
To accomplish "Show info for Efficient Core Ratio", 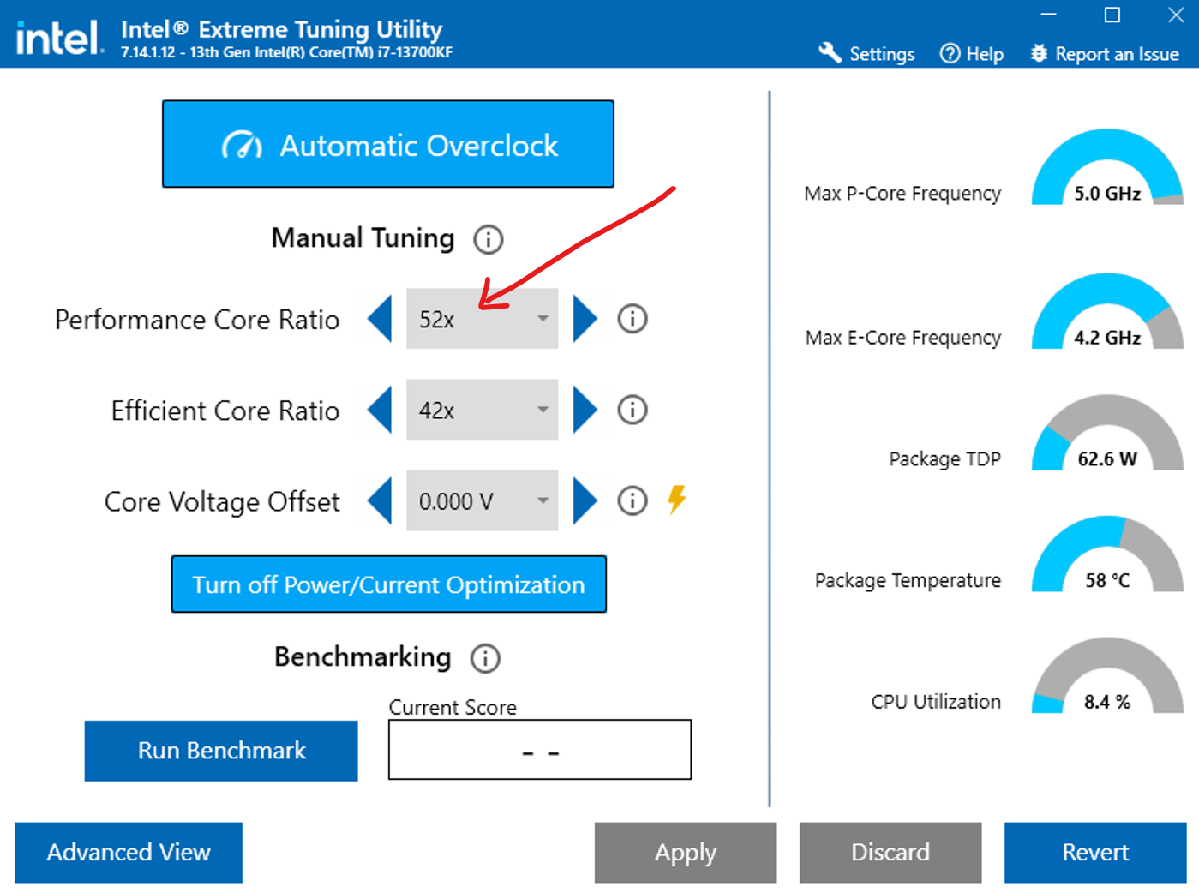I will tap(632, 410).
